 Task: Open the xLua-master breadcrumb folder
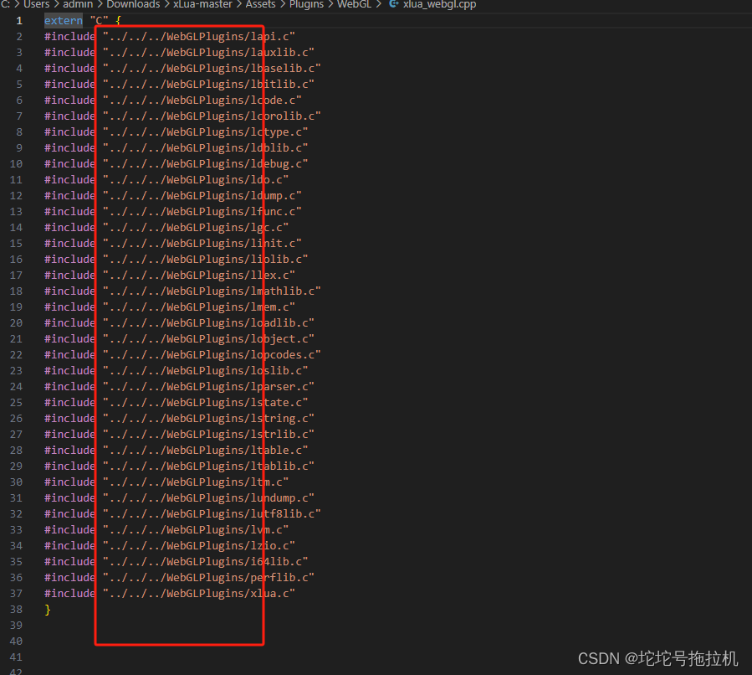tap(203, 4)
